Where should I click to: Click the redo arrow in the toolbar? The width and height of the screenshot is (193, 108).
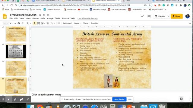tap(15, 23)
